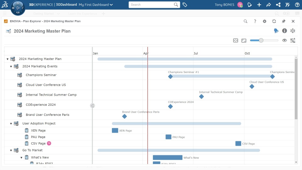Click Internal Technical Summer Camp milestone
The width and height of the screenshot is (302, 170).
(201, 97)
